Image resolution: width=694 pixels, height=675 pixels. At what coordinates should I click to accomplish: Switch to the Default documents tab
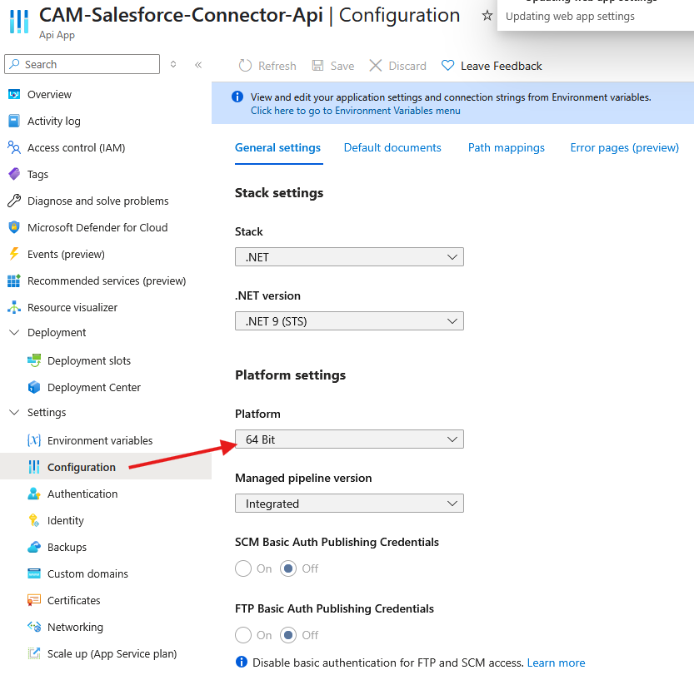click(x=392, y=147)
